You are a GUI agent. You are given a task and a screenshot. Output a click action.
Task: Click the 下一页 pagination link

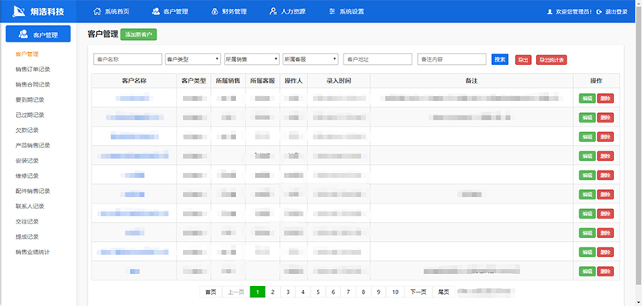pos(418,292)
